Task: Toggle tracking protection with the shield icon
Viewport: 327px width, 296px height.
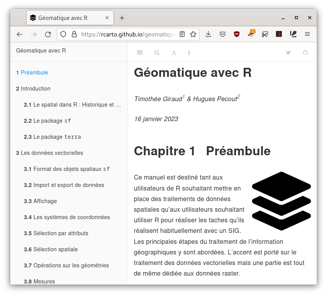Action: click(x=63, y=34)
